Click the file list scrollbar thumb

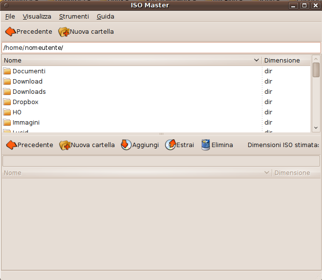pyautogui.click(x=316, y=70)
